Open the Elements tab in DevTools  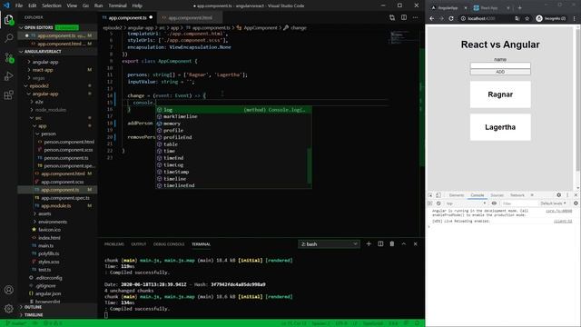[456, 195]
